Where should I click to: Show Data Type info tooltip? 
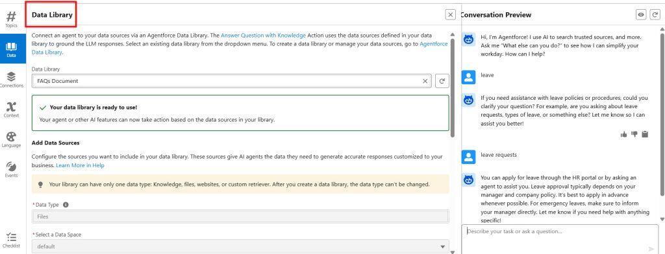66,205
